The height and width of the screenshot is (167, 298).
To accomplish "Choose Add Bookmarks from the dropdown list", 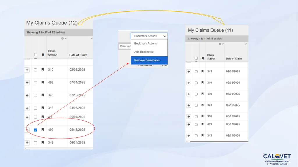I will pyautogui.click(x=149, y=52).
